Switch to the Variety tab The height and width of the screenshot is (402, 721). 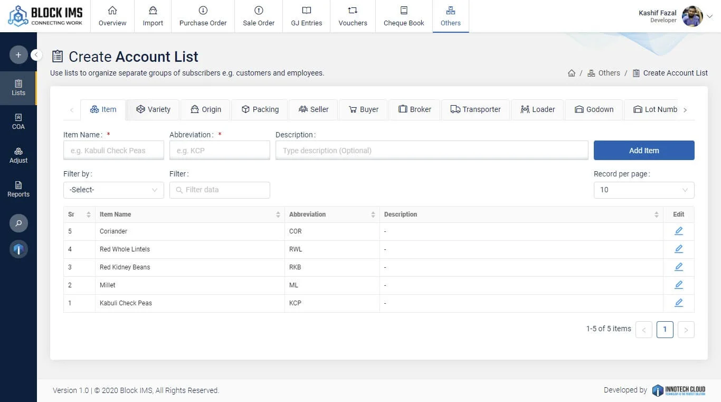[x=153, y=109]
